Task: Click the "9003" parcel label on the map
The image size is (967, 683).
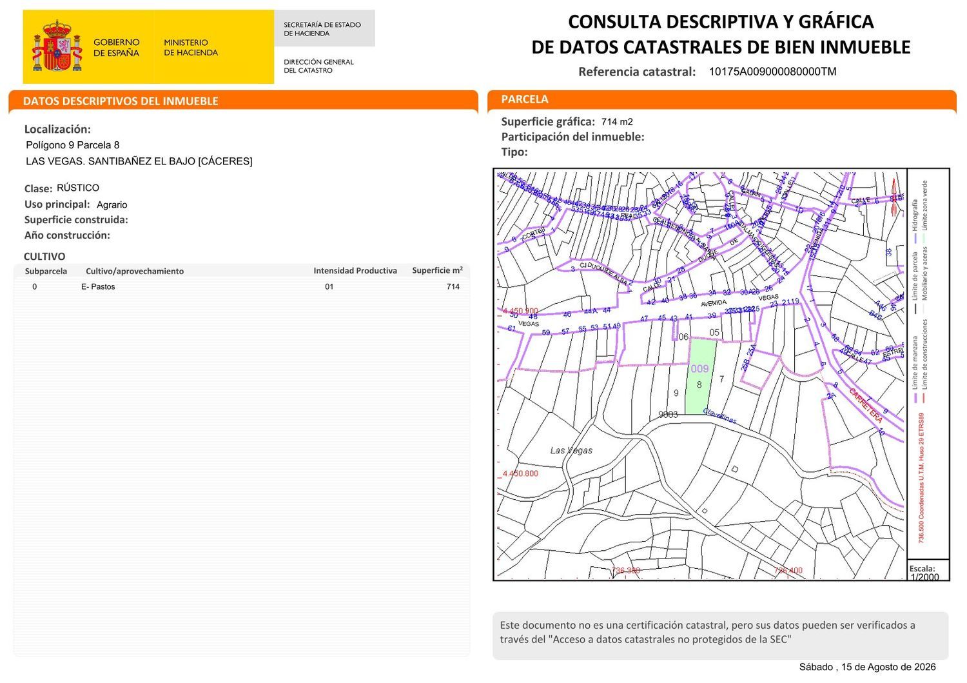Action: (668, 415)
